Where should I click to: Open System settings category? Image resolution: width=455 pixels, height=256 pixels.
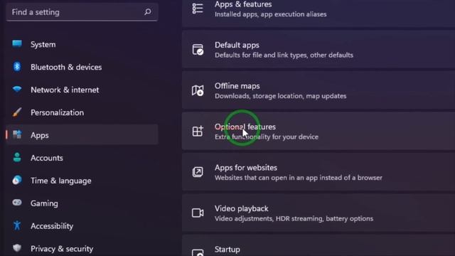(82, 44)
